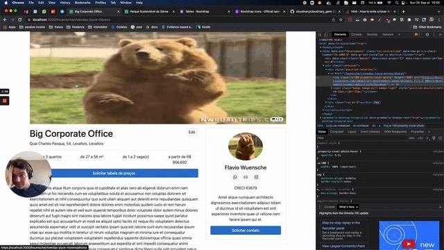Click Solicitar tabela de preços button

(x=114, y=173)
